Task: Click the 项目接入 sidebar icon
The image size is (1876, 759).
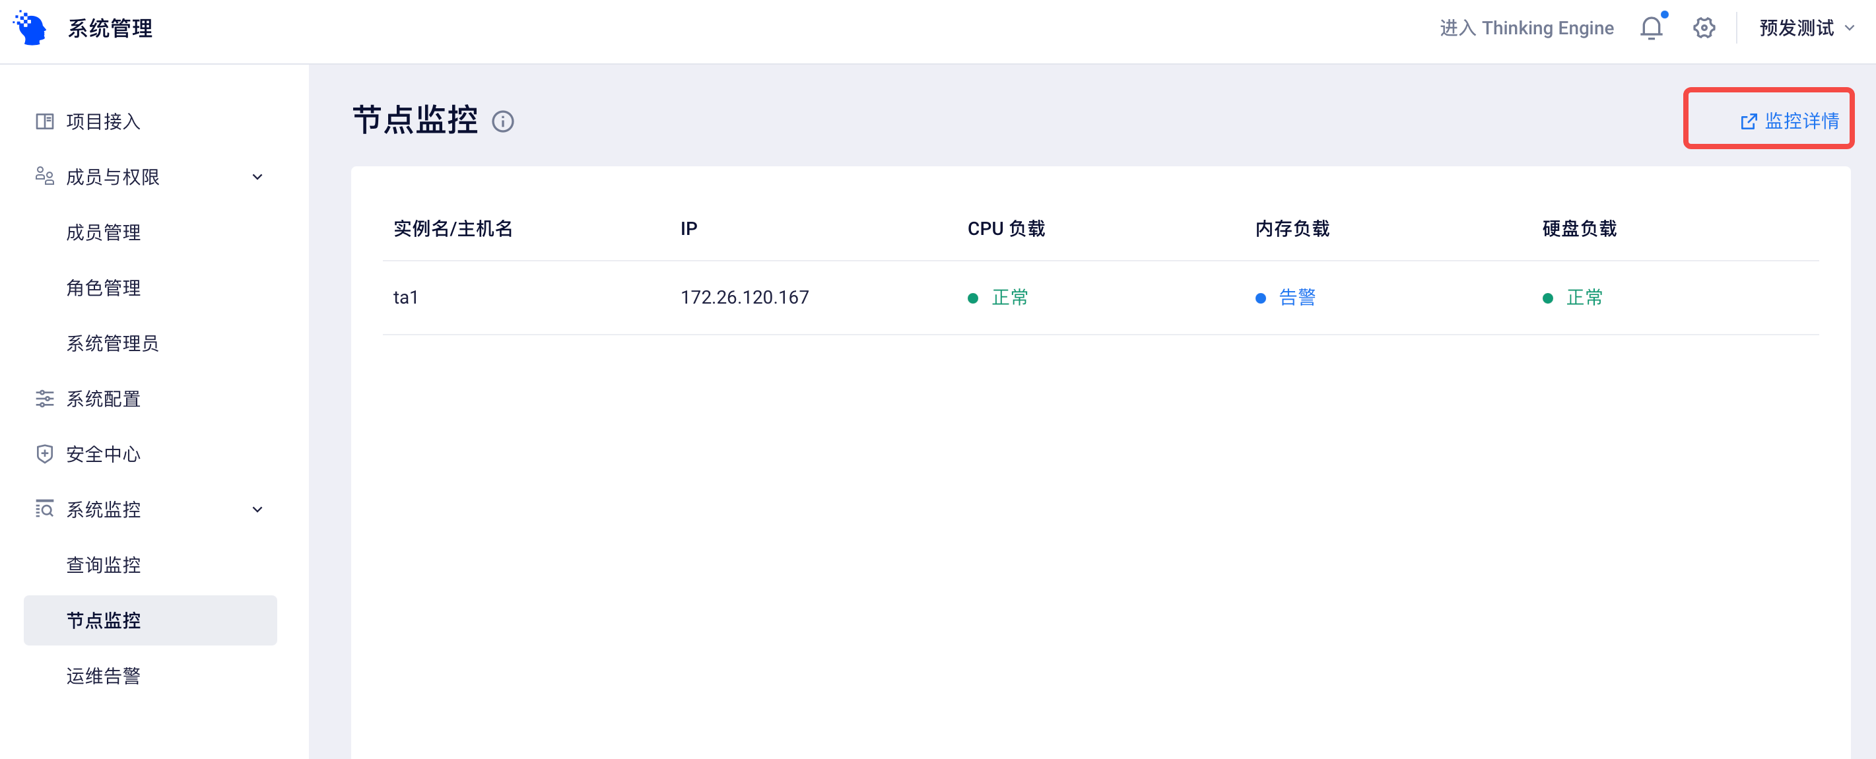Action: [44, 121]
